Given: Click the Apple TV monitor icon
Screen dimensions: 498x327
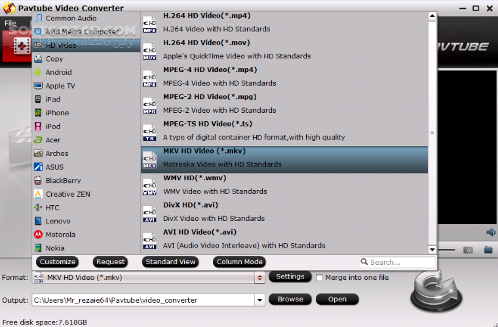Looking at the screenshot, I should pyautogui.click(x=38, y=86).
